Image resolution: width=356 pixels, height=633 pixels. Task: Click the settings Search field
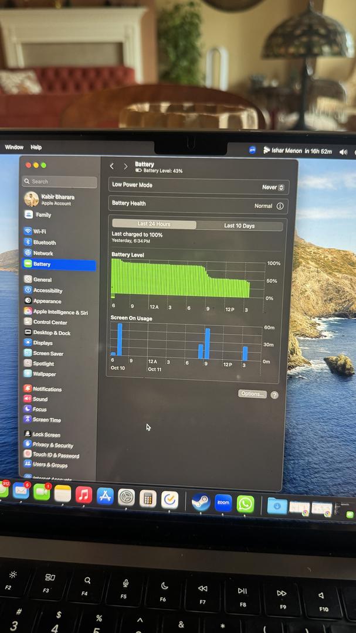tap(60, 182)
